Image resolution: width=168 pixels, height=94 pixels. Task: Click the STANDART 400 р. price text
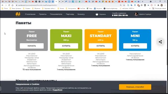[101, 40]
